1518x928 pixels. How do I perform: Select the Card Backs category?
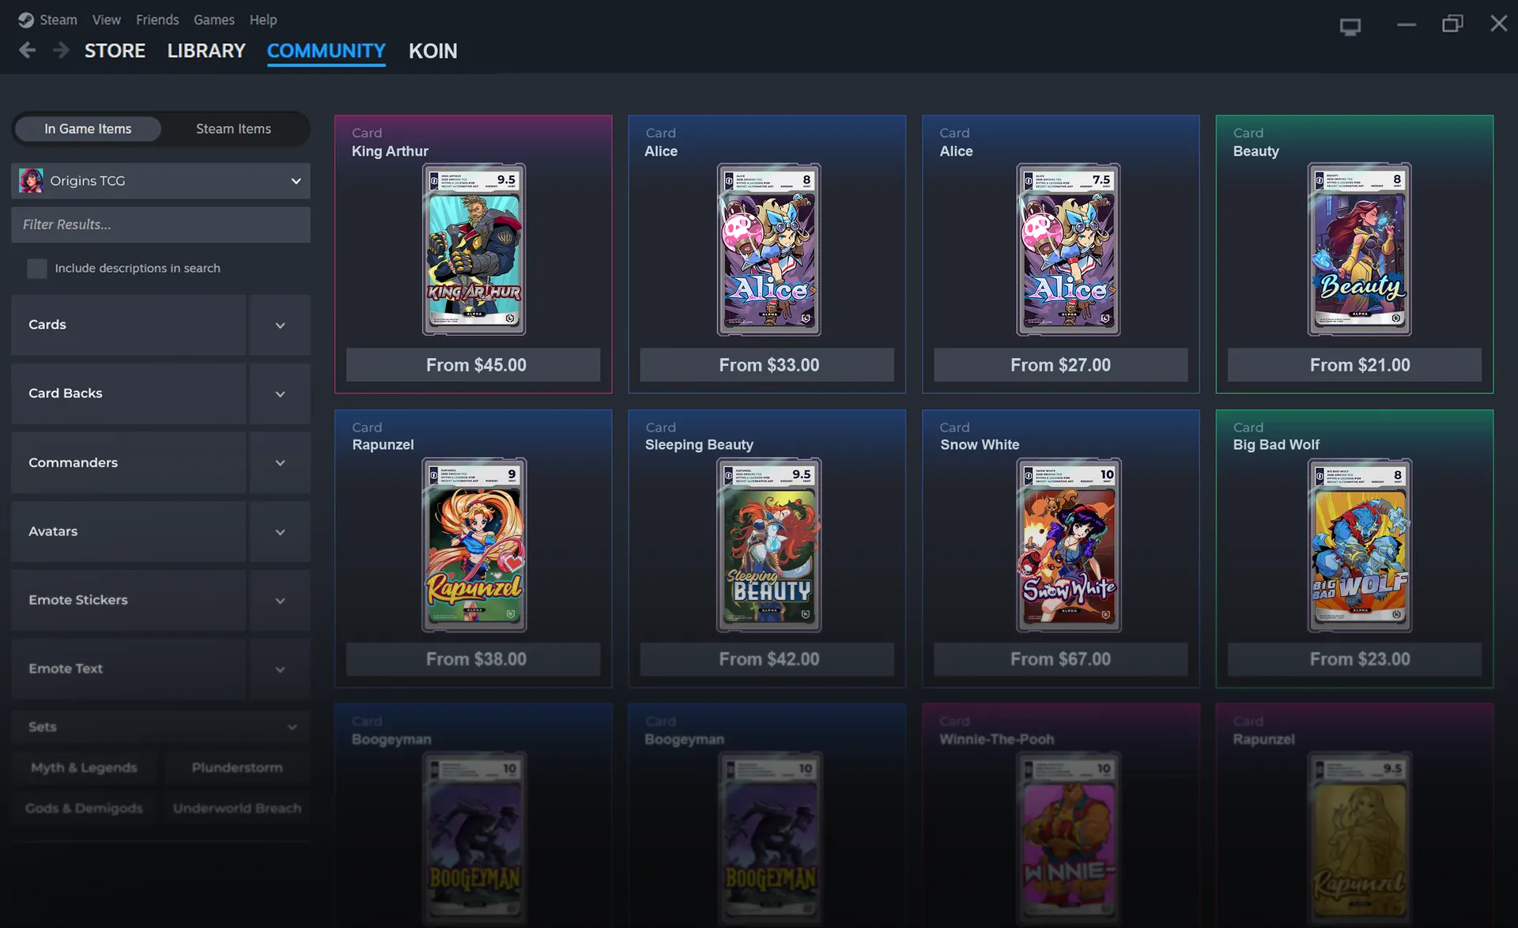[128, 394]
